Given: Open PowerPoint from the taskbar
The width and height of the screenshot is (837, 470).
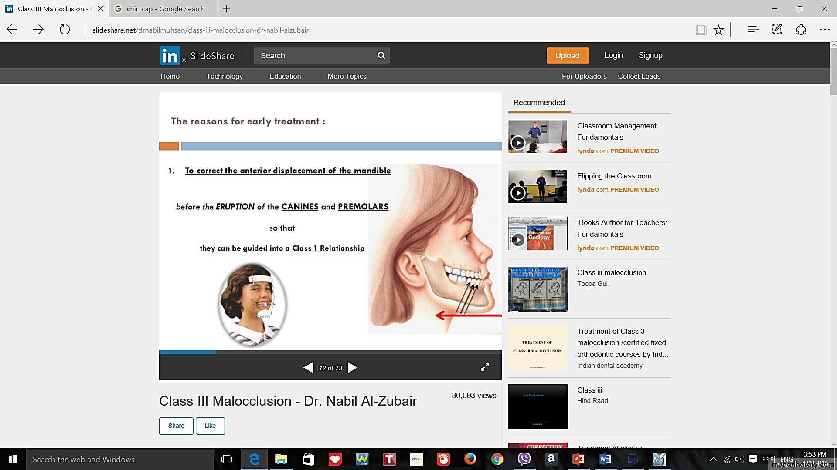Looking at the screenshot, I should point(578,459).
